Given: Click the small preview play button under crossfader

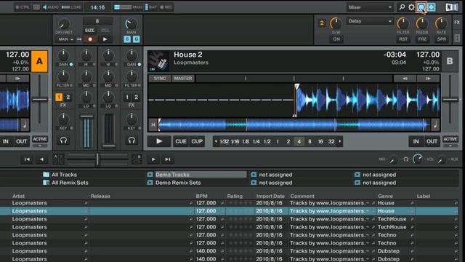Looking at the screenshot, I should pyautogui.click(x=153, y=159).
